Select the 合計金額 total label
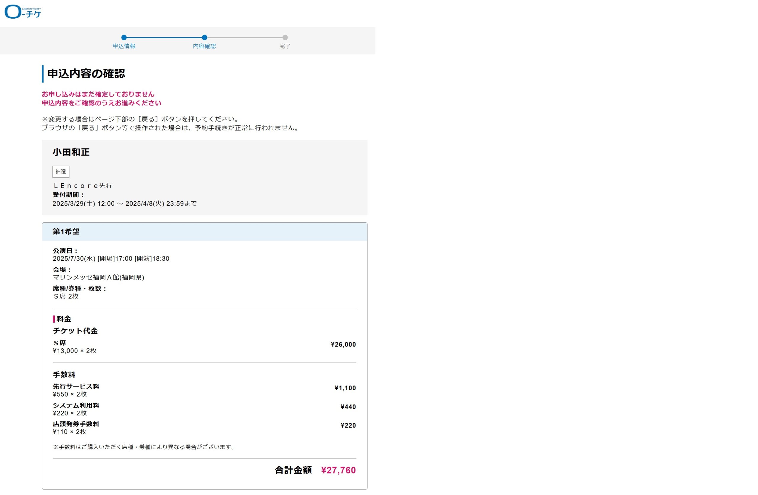The width and height of the screenshot is (758, 495). click(x=293, y=470)
